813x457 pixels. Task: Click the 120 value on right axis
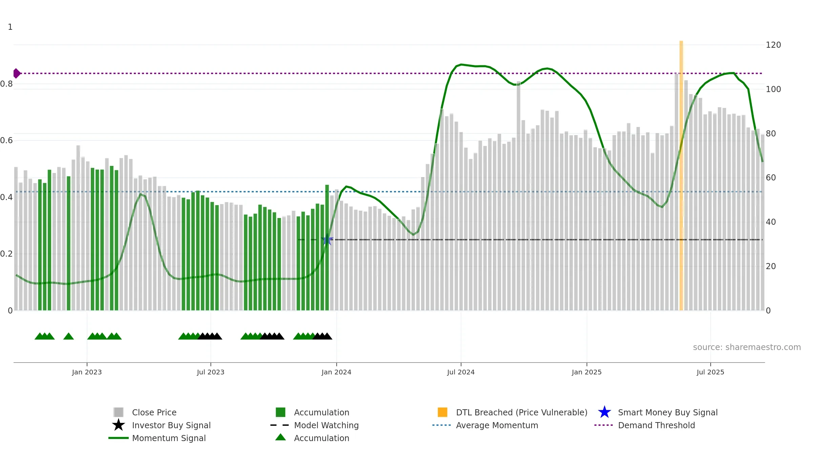pos(773,45)
